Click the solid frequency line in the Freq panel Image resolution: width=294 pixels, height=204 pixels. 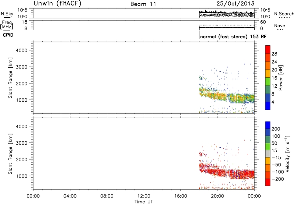pyautogui.click(x=226, y=28)
